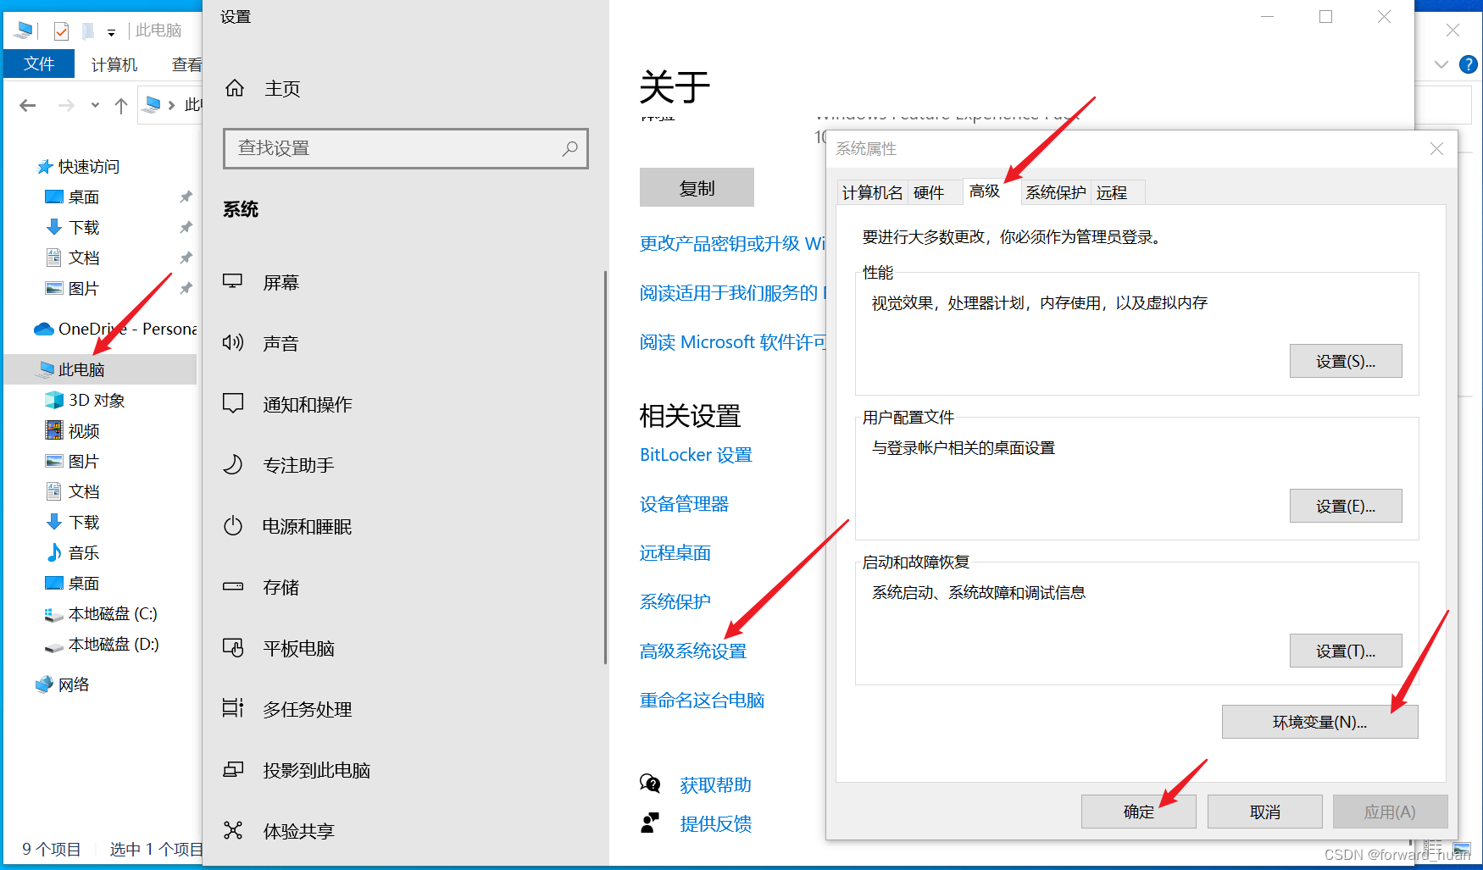Screen dimensions: 1483x870
Task: Select 此电脑 in Explorer navigation pane
Action: [x=101, y=369]
